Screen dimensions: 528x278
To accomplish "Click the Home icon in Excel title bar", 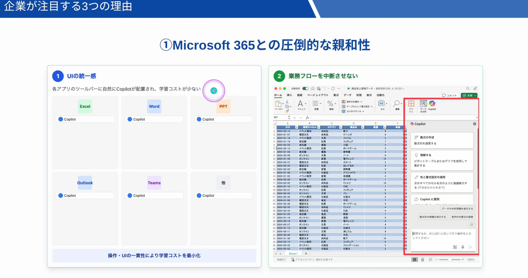I will tap(313, 88).
